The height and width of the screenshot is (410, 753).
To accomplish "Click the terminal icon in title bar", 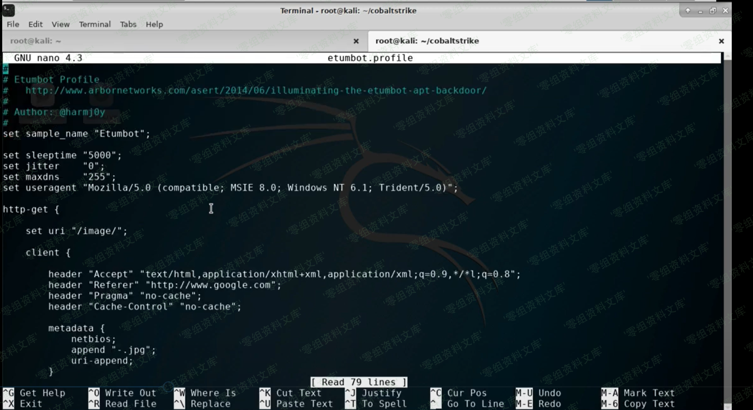I will pos(8,10).
